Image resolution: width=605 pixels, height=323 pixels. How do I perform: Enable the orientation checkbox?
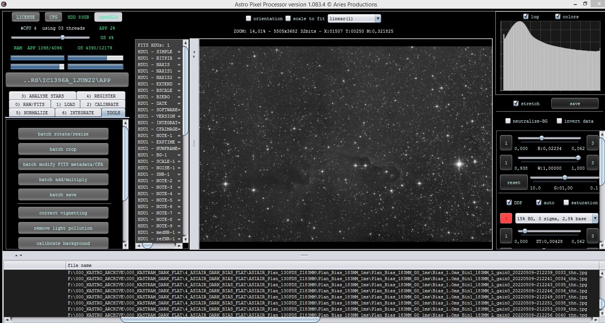(x=248, y=18)
